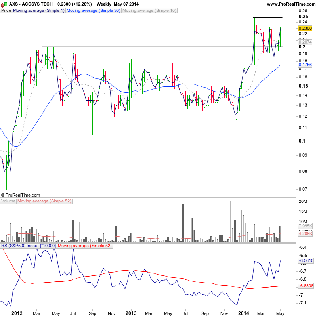
Task: Select the Volume indicator label
Action: coord(8,201)
